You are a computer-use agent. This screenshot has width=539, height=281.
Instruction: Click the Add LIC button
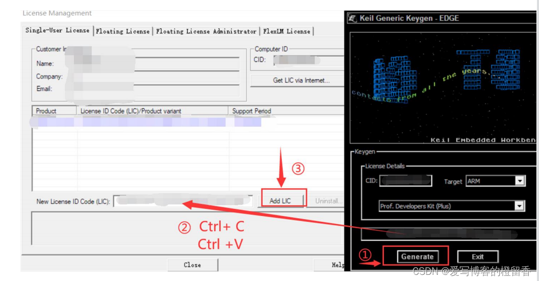[x=280, y=201]
